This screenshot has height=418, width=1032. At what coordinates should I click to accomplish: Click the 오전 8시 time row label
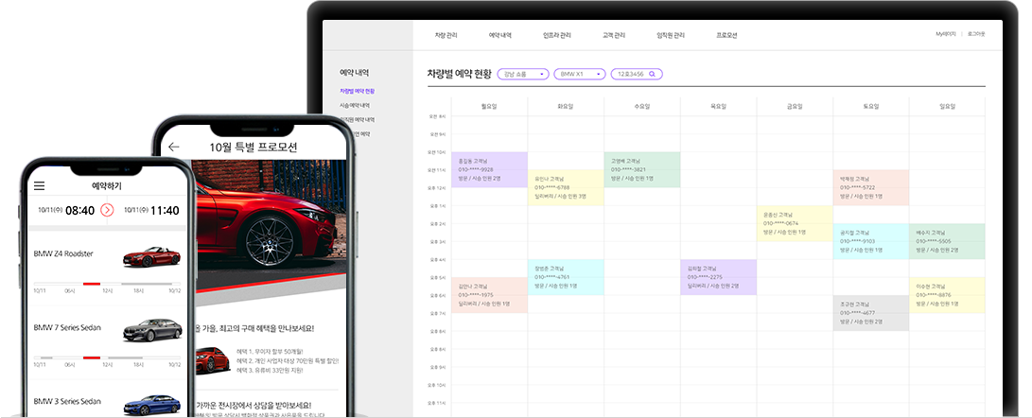[437, 116]
